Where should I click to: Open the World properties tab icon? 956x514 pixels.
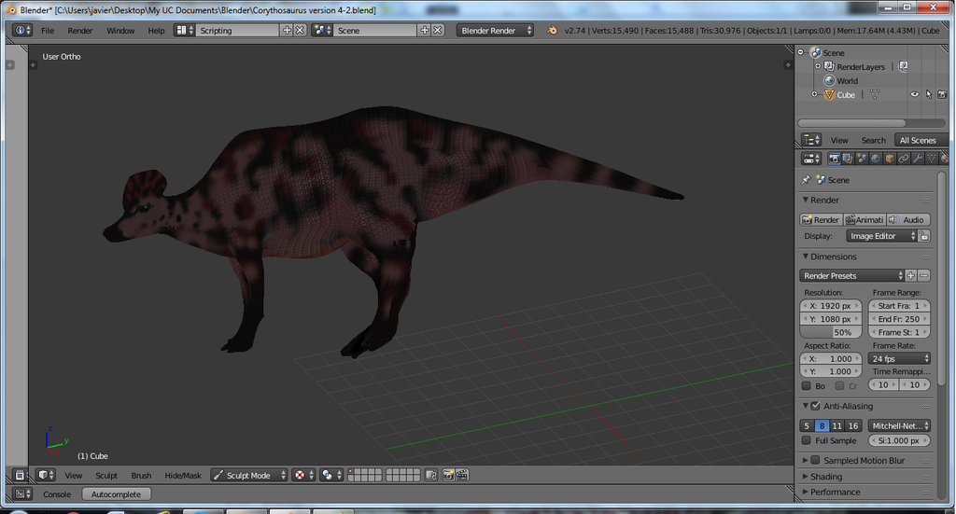[x=875, y=159]
